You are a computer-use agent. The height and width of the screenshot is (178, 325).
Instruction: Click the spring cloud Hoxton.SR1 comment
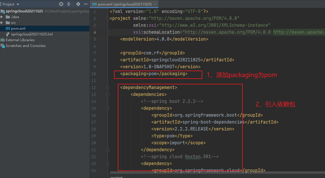click(x=180, y=156)
